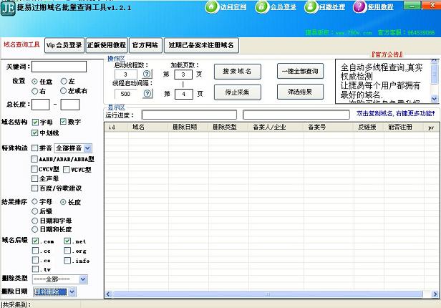Screen dimensions: 441x308
Task: Click the 一键全部查询 button
Action: [301, 72]
